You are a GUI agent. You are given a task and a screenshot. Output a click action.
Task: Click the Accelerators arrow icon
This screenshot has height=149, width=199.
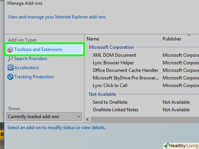[10, 68]
